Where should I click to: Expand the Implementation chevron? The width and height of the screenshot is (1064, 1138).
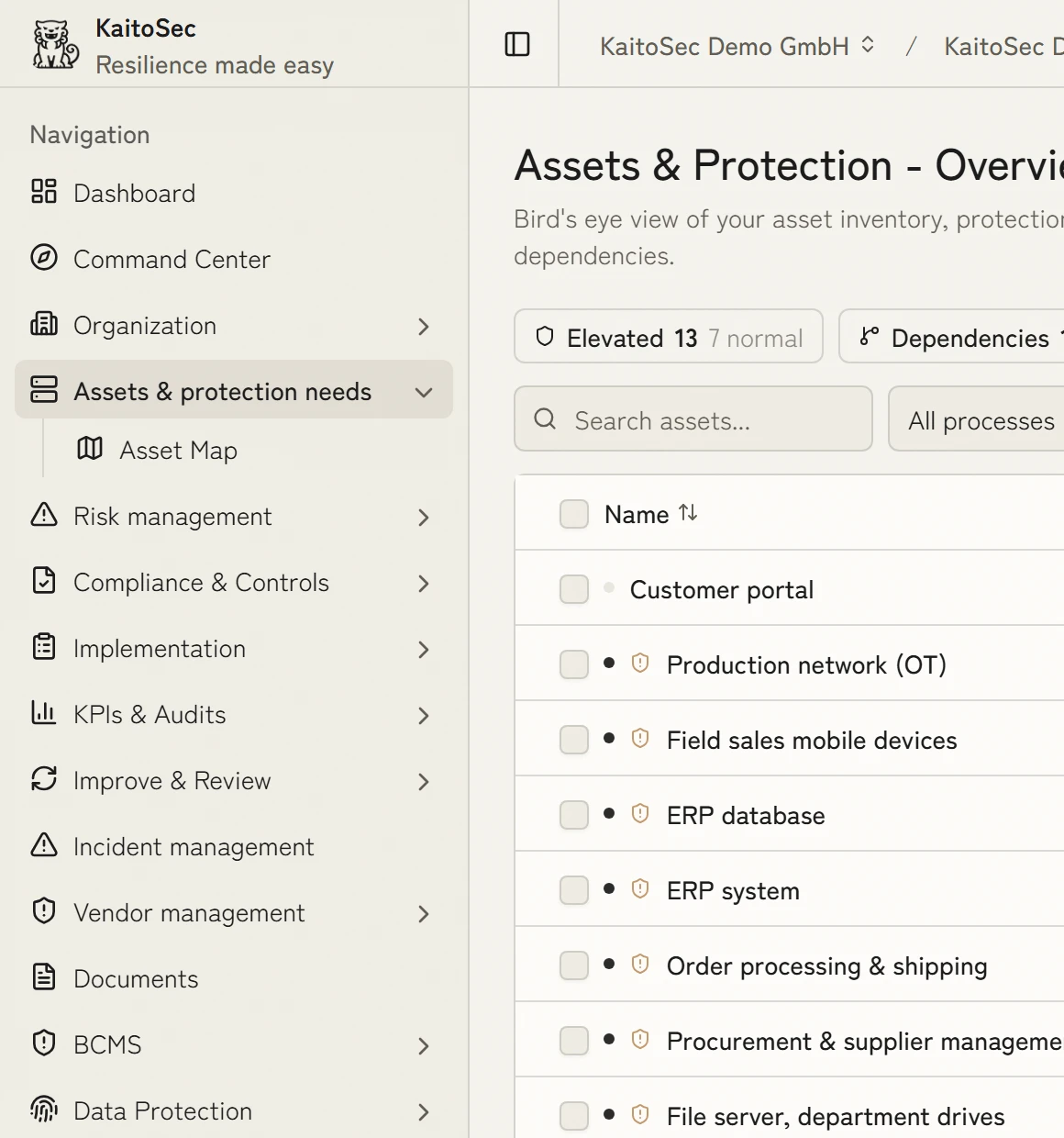(x=423, y=650)
